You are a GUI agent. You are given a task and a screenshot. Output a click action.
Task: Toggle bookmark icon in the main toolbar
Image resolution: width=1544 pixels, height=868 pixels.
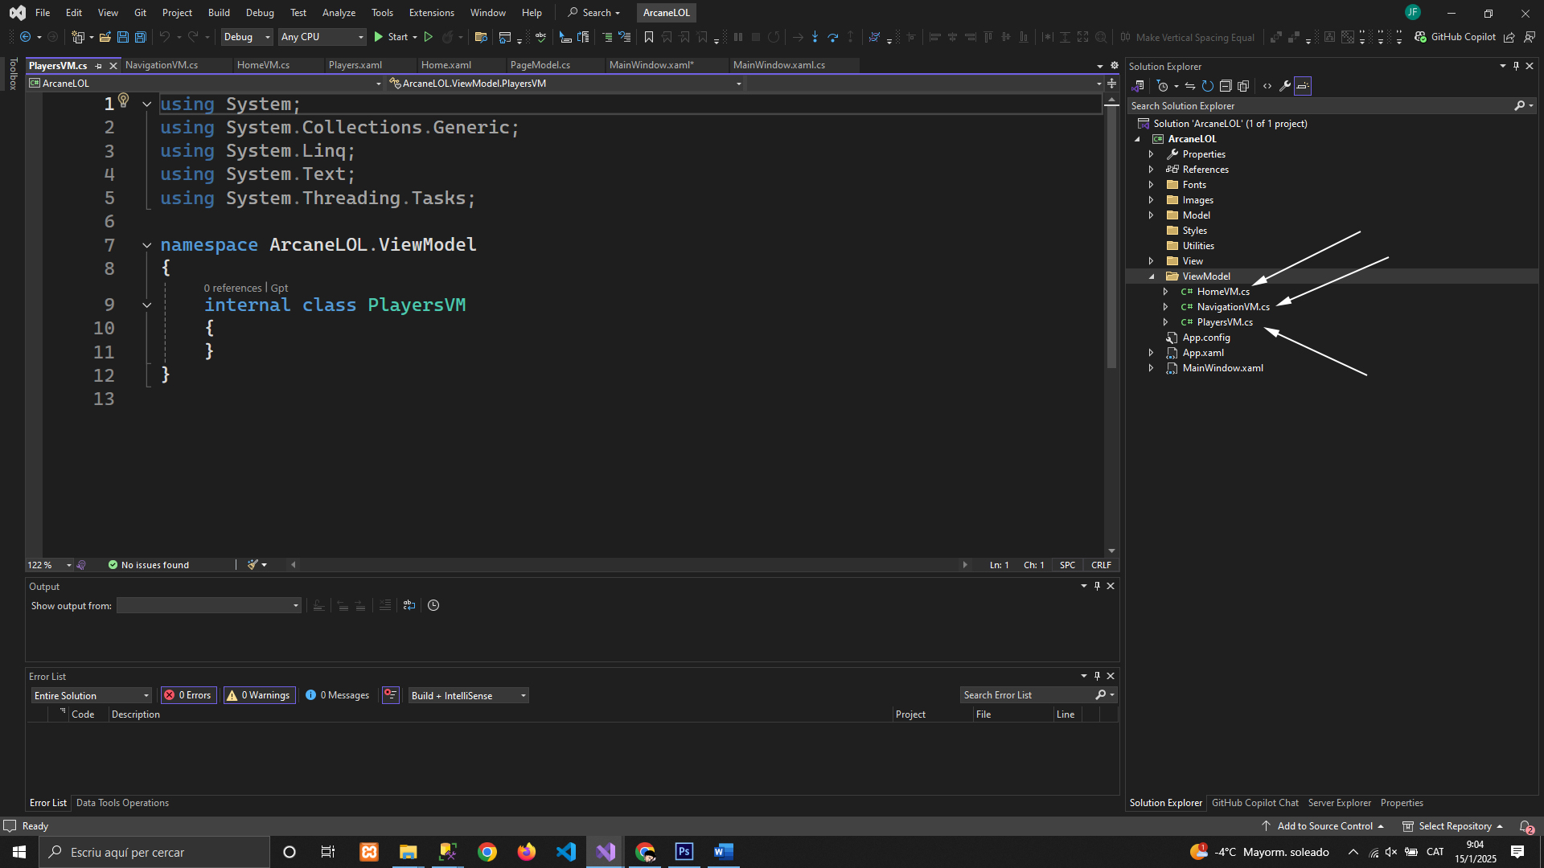click(649, 37)
